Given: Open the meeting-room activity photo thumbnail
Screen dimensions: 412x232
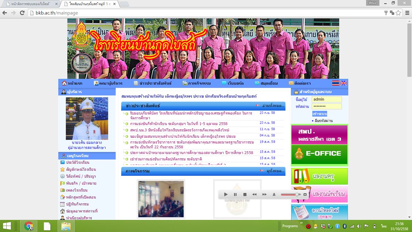Looking at the screenshot, I should pos(161,199).
